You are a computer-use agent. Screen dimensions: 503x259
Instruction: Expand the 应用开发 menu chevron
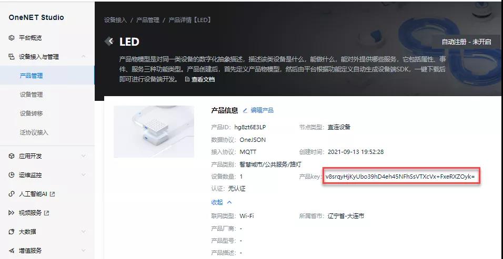click(84, 156)
